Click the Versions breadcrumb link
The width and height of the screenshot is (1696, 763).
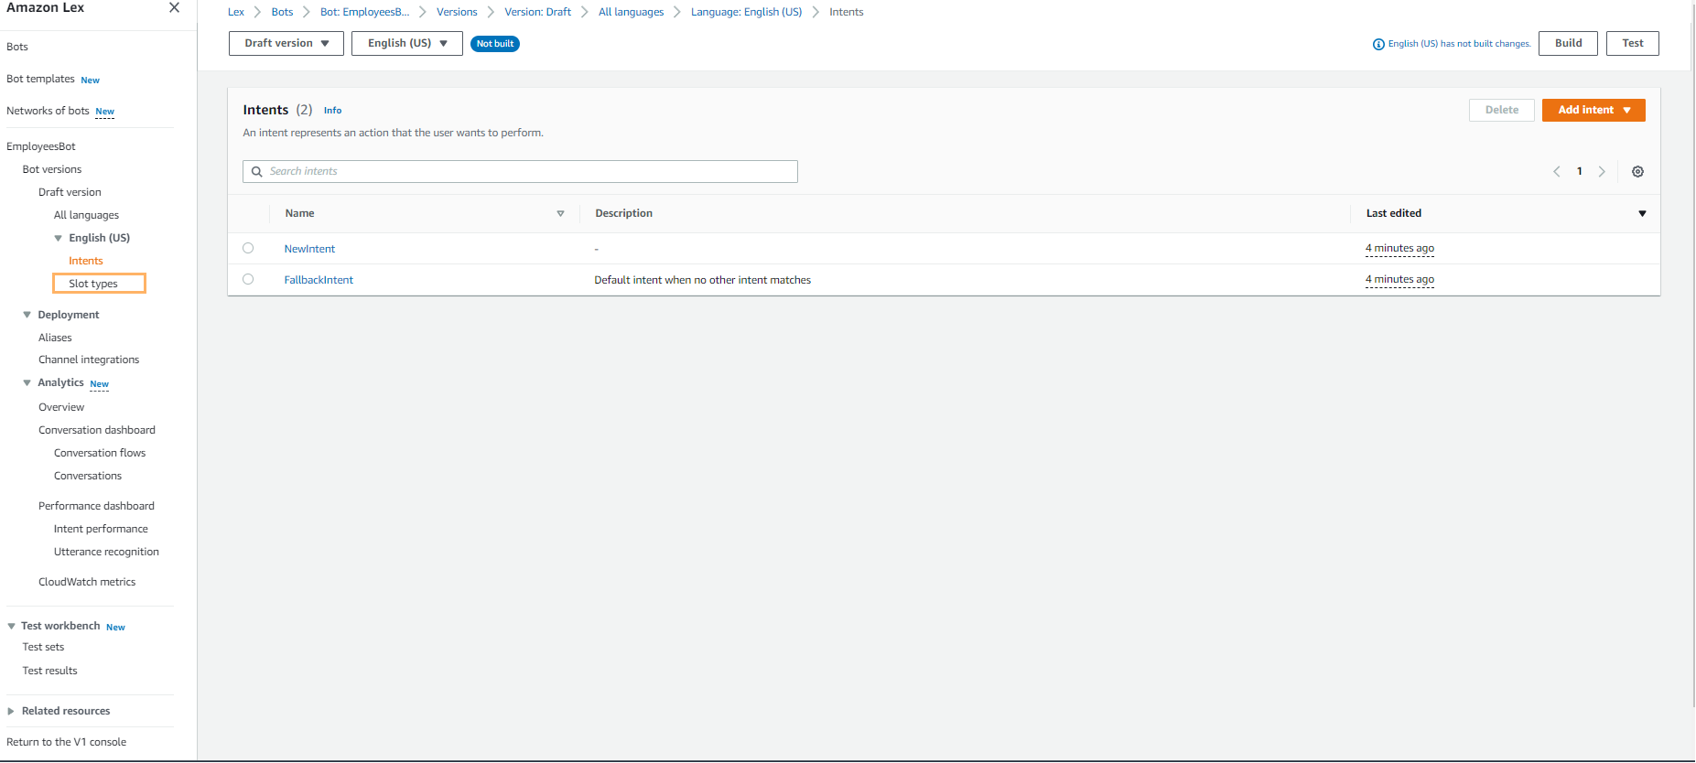[457, 12]
